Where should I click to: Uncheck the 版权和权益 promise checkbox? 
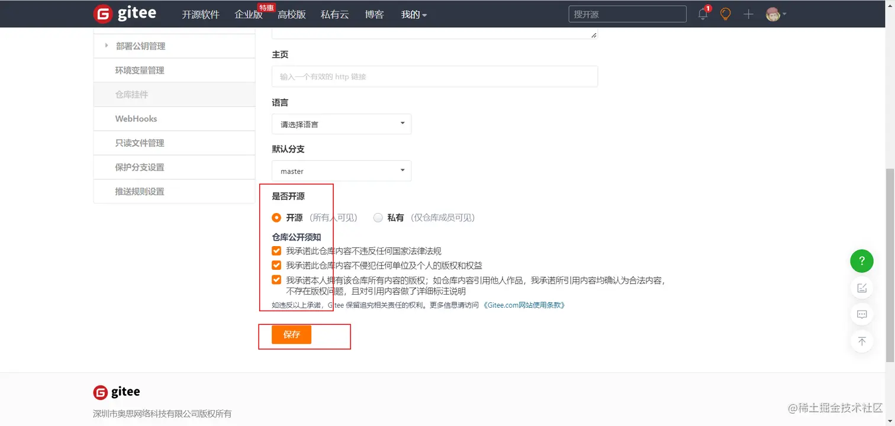coord(276,265)
